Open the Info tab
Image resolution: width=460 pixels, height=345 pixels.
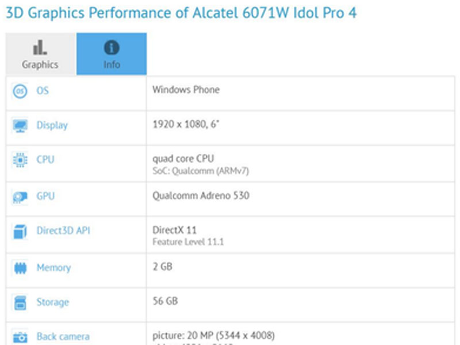[112, 53]
